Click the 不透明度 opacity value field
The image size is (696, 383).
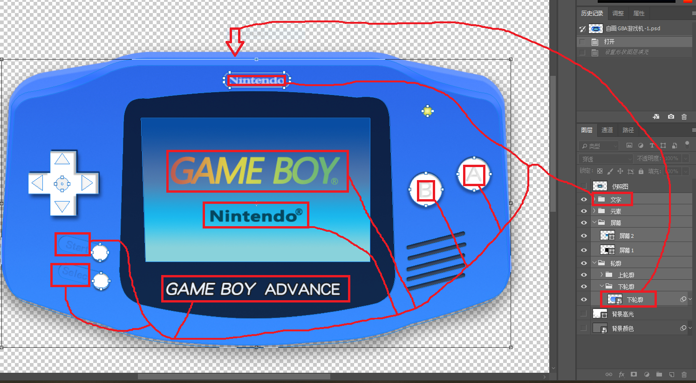(672, 159)
